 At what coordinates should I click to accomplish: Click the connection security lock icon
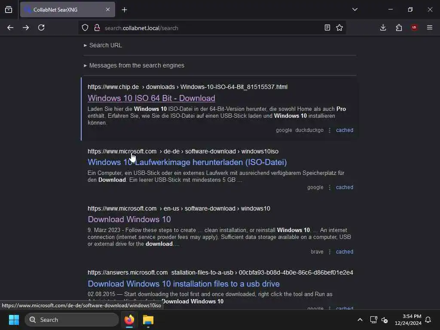97,28
